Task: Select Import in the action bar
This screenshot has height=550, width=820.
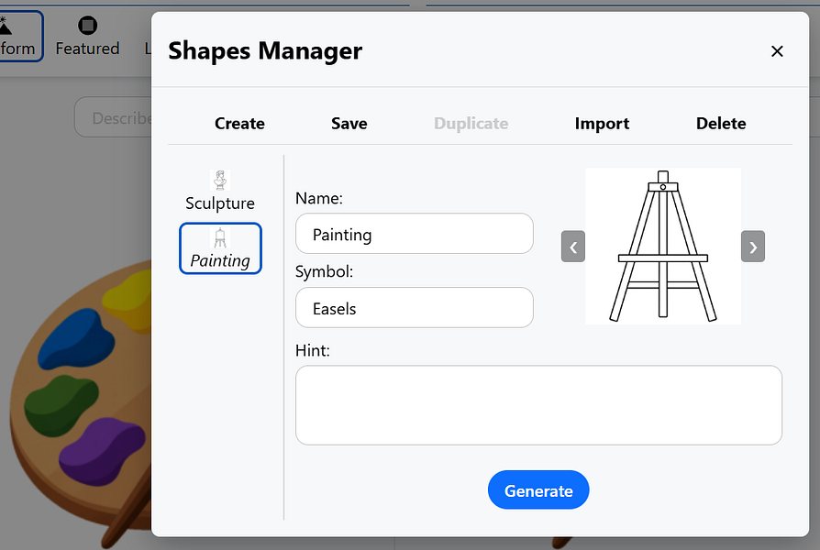Action: tap(602, 124)
